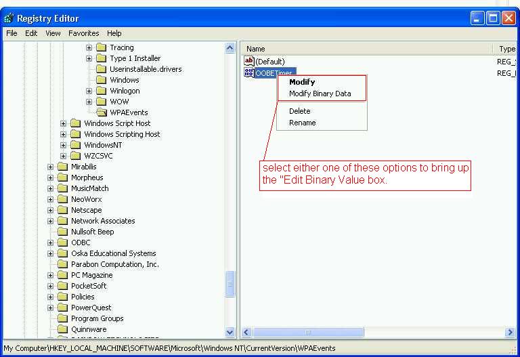The image size is (520, 357).
Task: Click the Parabon Computation folder icon
Action: [63, 264]
